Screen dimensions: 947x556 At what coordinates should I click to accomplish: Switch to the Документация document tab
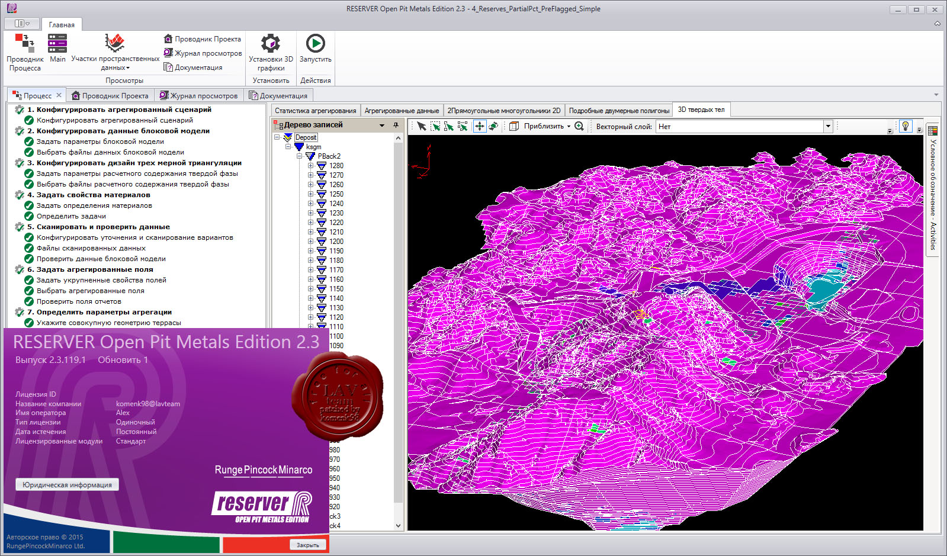(x=278, y=95)
